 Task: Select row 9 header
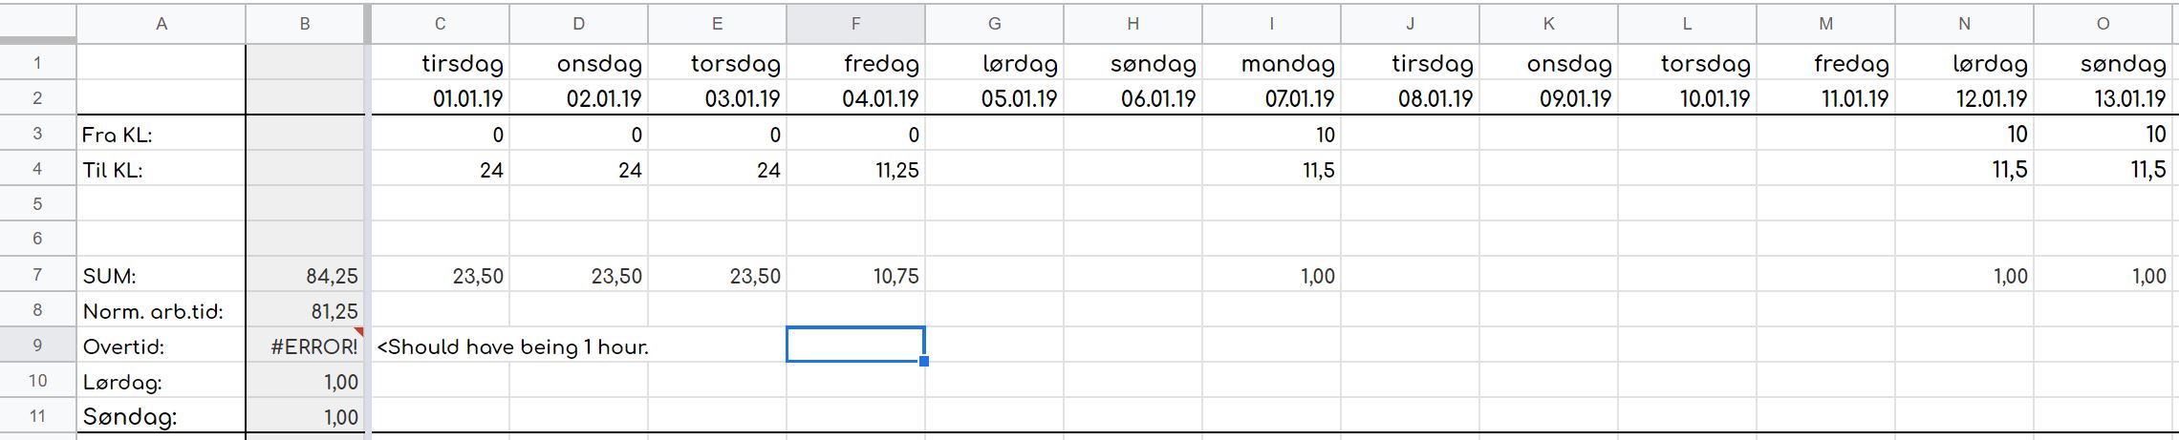pyautogui.click(x=37, y=345)
